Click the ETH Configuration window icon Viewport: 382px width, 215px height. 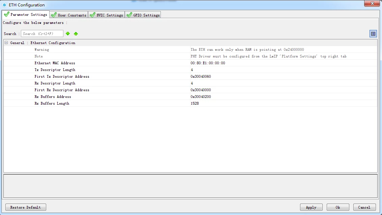pyautogui.click(x=4, y=5)
